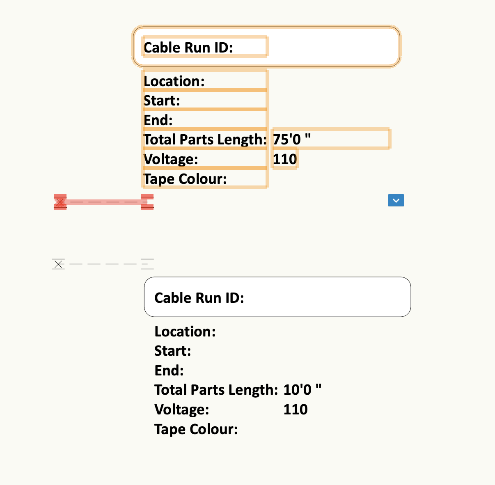The width and height of the screenshot is (495, 485).
Task: Select the highlighted Voltage field label
Action: click(x=171, y=159)
